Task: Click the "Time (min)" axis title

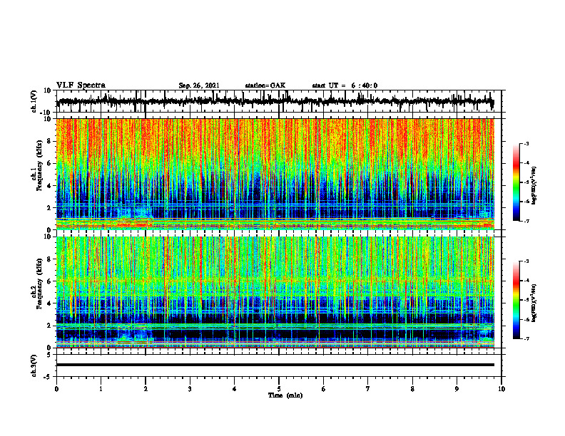Action: coord(285,395)
